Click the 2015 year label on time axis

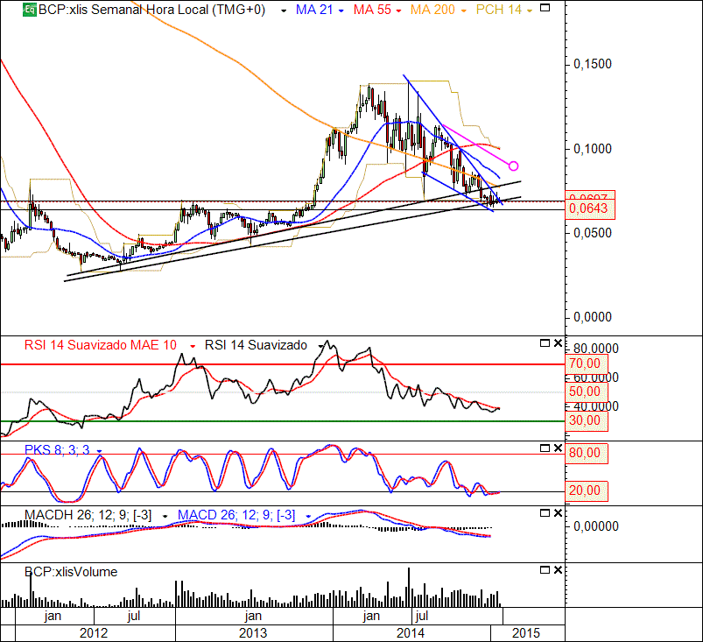(526, 633)
